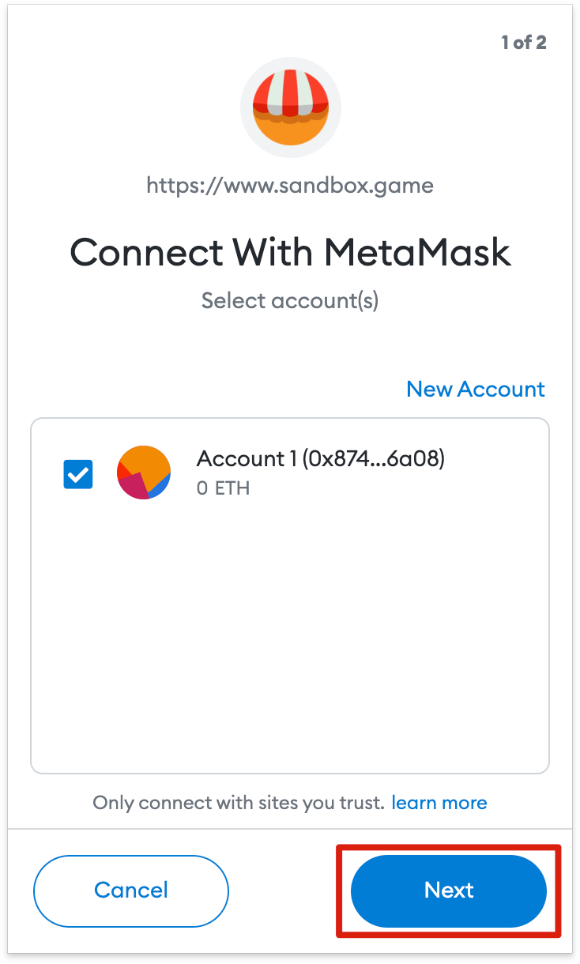Uncheck the Account 1 checkbox
Screen dimensions: 580x964
(78, 474)
